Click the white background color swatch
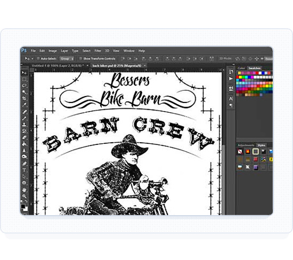293x260 pixels. tap(26, 209)
